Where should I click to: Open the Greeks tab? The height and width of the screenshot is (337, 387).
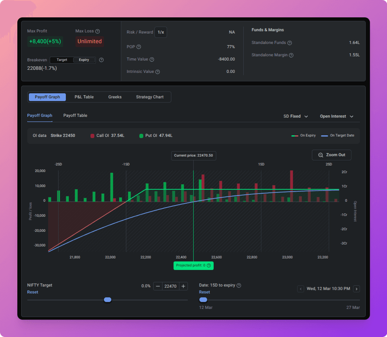click(115, 97)
